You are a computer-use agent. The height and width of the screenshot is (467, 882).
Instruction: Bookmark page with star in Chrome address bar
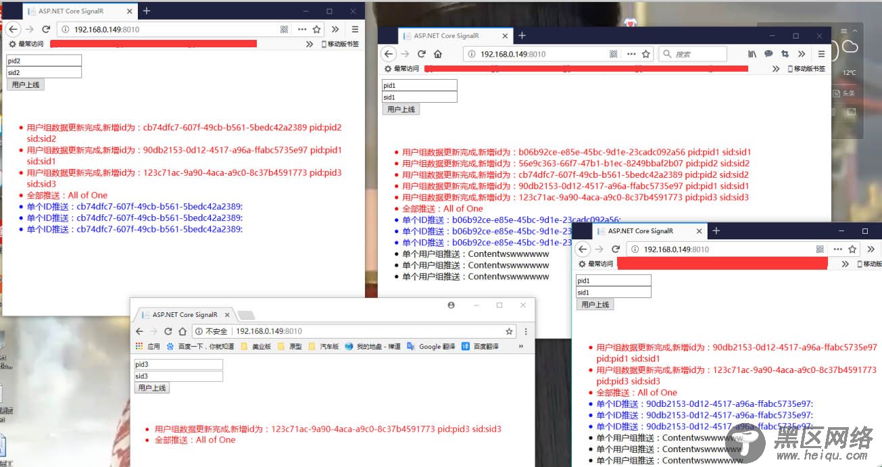pos(510,331)
